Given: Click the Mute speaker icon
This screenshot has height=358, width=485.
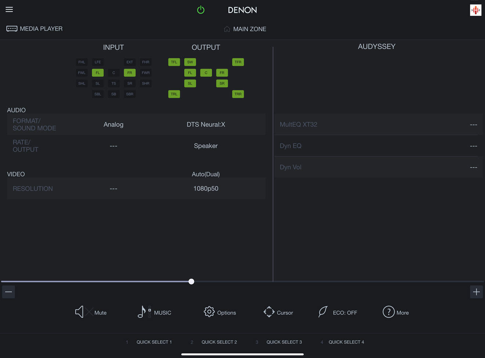Looking at the screenshot, I should [x=84, y=312].
